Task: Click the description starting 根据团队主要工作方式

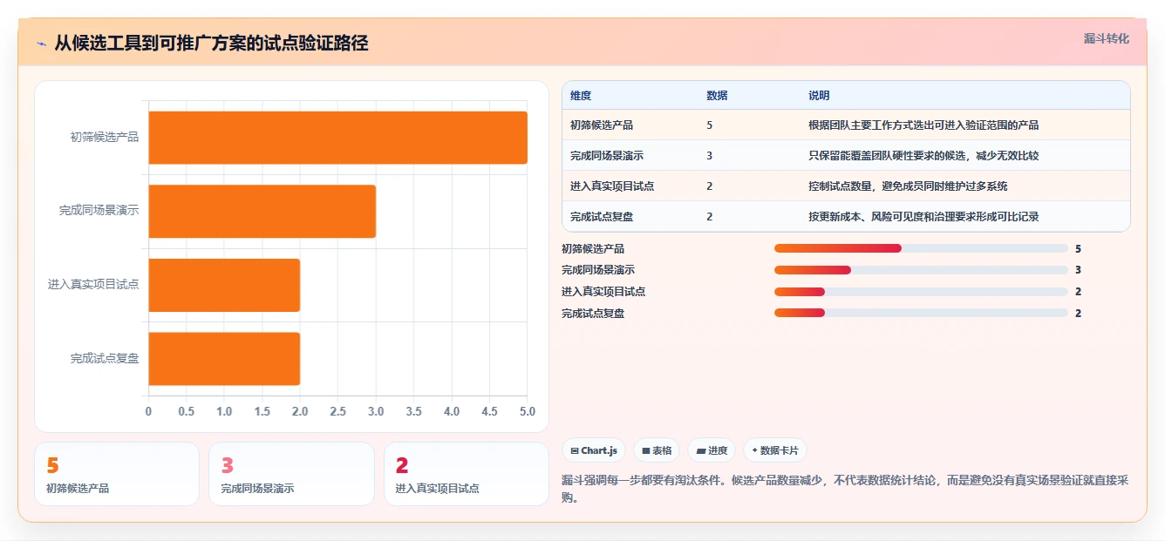Action: click(x=923, y=125)
